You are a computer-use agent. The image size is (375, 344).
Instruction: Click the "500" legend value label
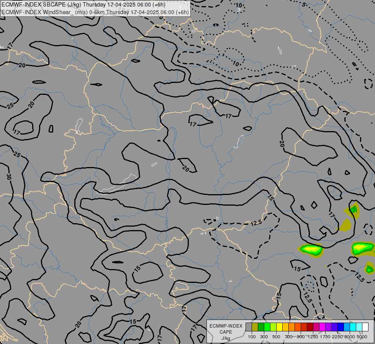pos(276,337)
